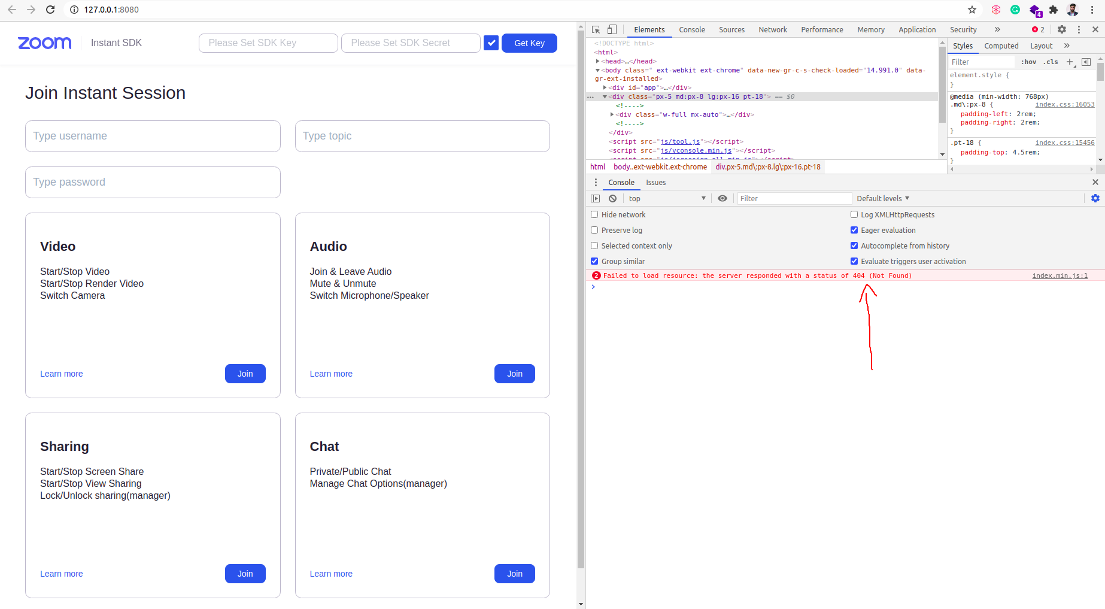Click the page vertical scrollbar

point(581,299)
